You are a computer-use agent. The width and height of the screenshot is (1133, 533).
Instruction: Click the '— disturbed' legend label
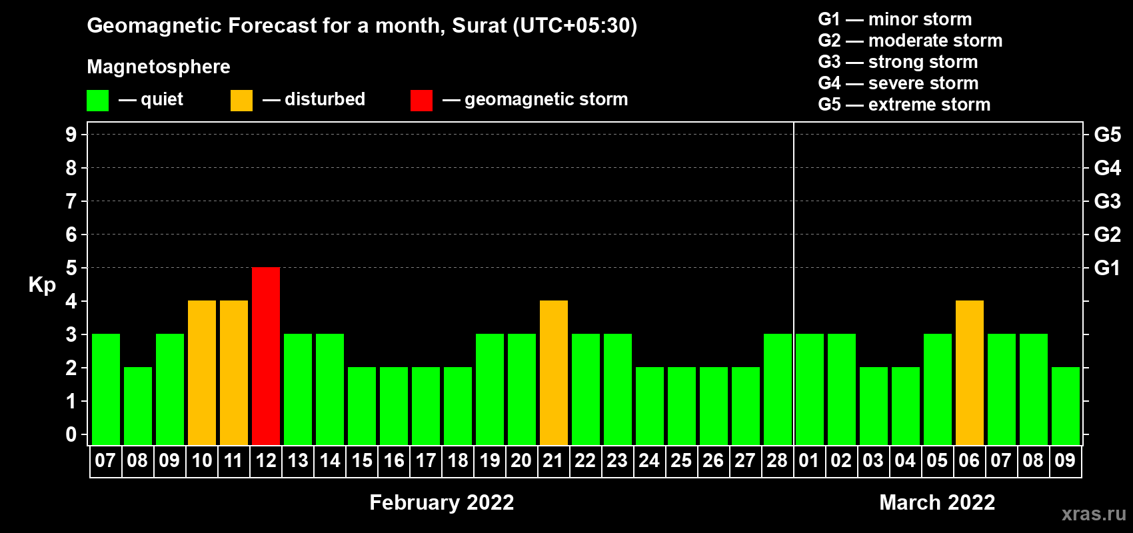tap(314, 99)
